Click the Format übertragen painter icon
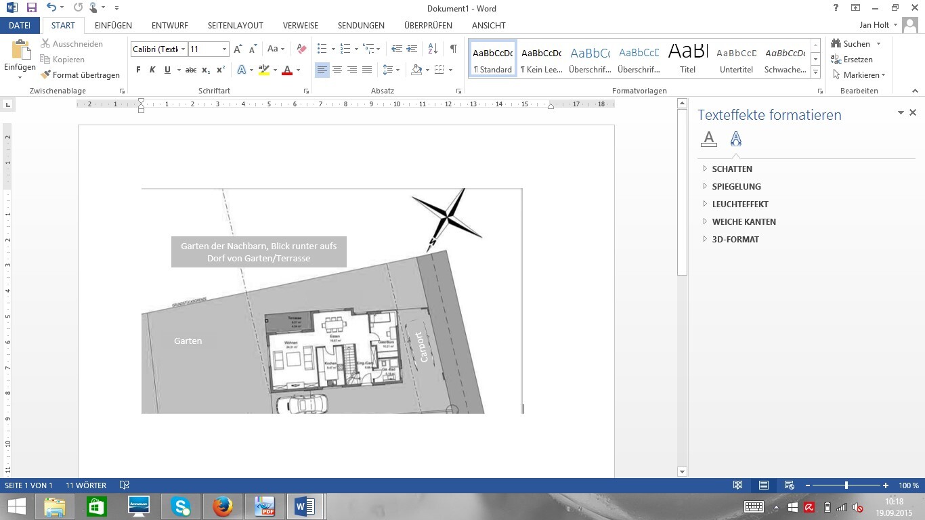This screenshot has height=520, width=925. tap(46, 75)
